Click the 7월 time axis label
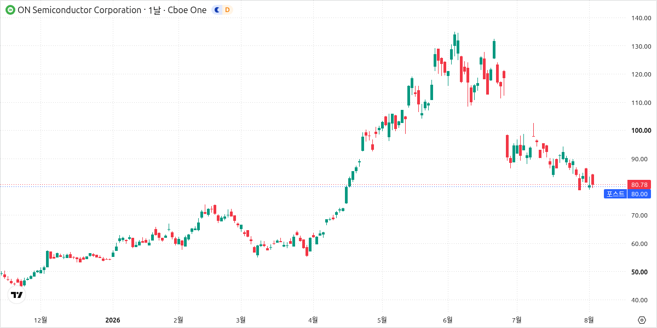This screenshot has height=328, width=657. click(516, 320)
